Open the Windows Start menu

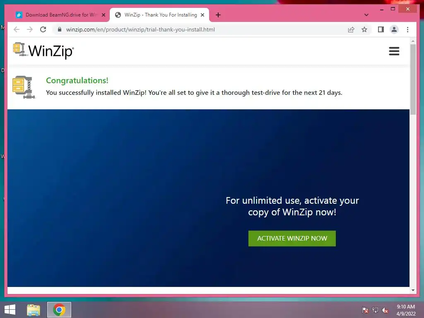click(10, 310)
